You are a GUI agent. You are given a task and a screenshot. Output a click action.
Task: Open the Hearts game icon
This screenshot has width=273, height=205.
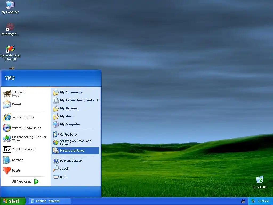tap(7, 171)
